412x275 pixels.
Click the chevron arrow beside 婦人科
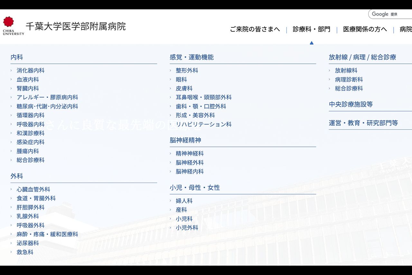click(x=170, y=201)
